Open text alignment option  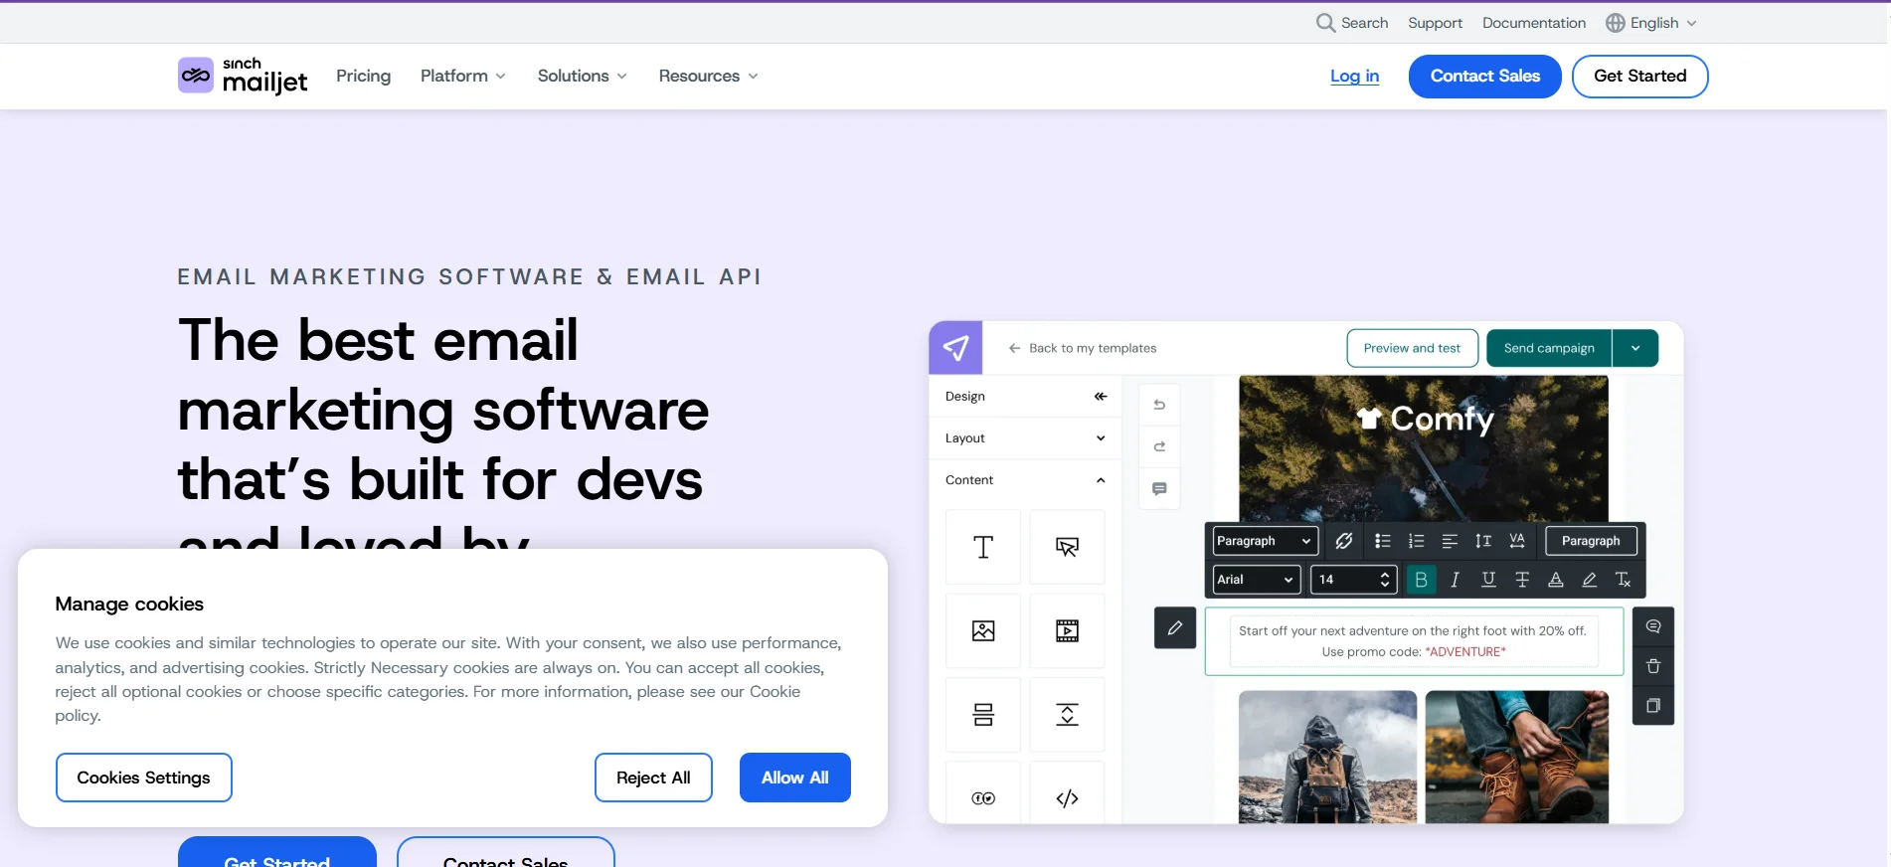point(1450,541)
